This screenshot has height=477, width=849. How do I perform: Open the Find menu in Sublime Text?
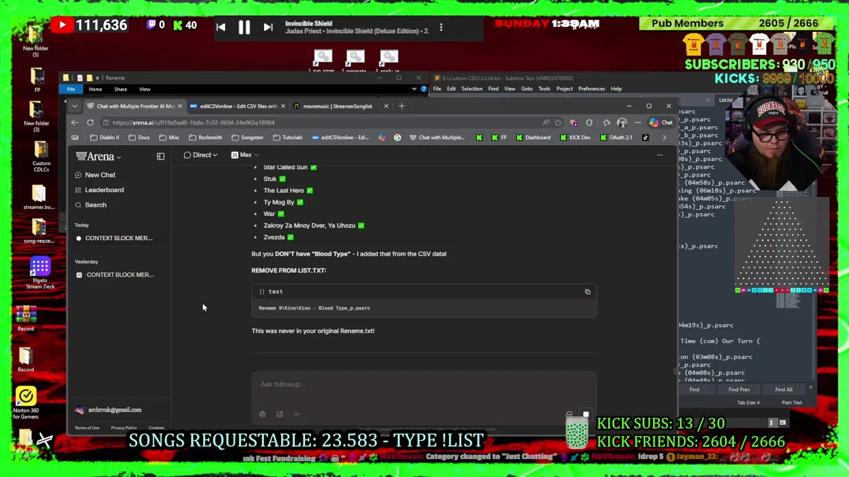click(x=493, y=89)
